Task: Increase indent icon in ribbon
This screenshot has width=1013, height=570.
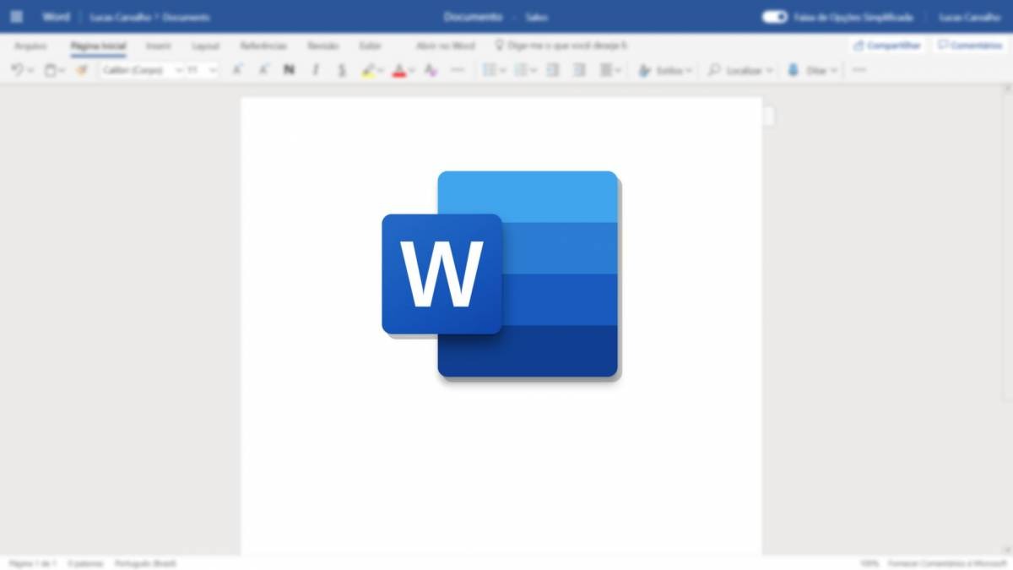Action: click(x=579, y=71)
